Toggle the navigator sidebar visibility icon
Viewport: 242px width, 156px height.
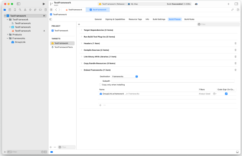pos(18,4)
